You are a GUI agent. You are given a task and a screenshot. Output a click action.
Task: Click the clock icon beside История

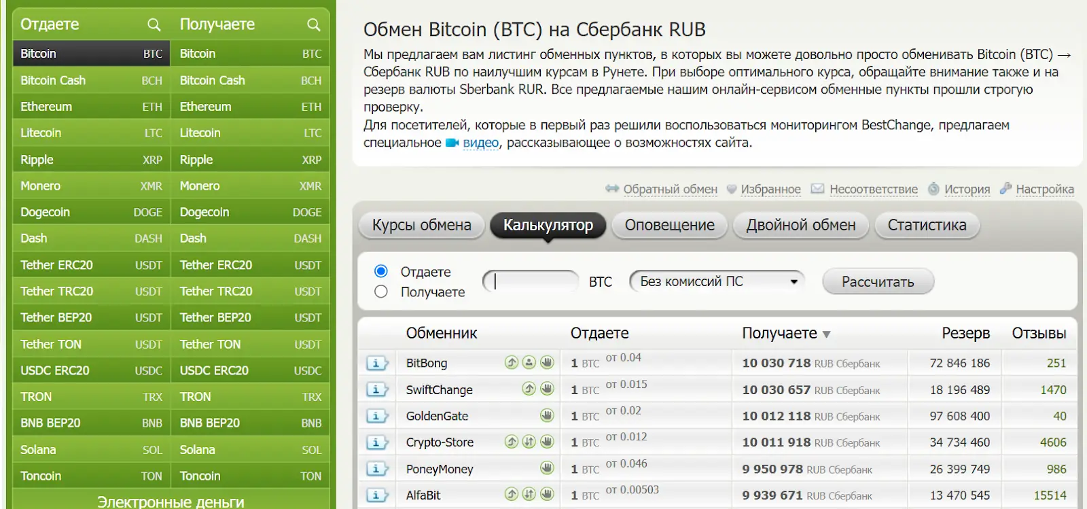(933, 188)
